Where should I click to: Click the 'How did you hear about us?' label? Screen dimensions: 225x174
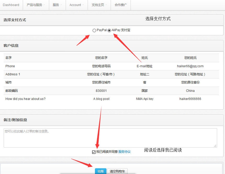25,99
